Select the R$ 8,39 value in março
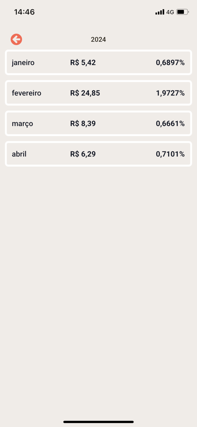 click(83, 124)
